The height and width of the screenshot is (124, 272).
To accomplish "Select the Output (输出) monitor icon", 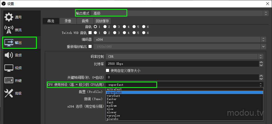I will (x=9, y=43).
